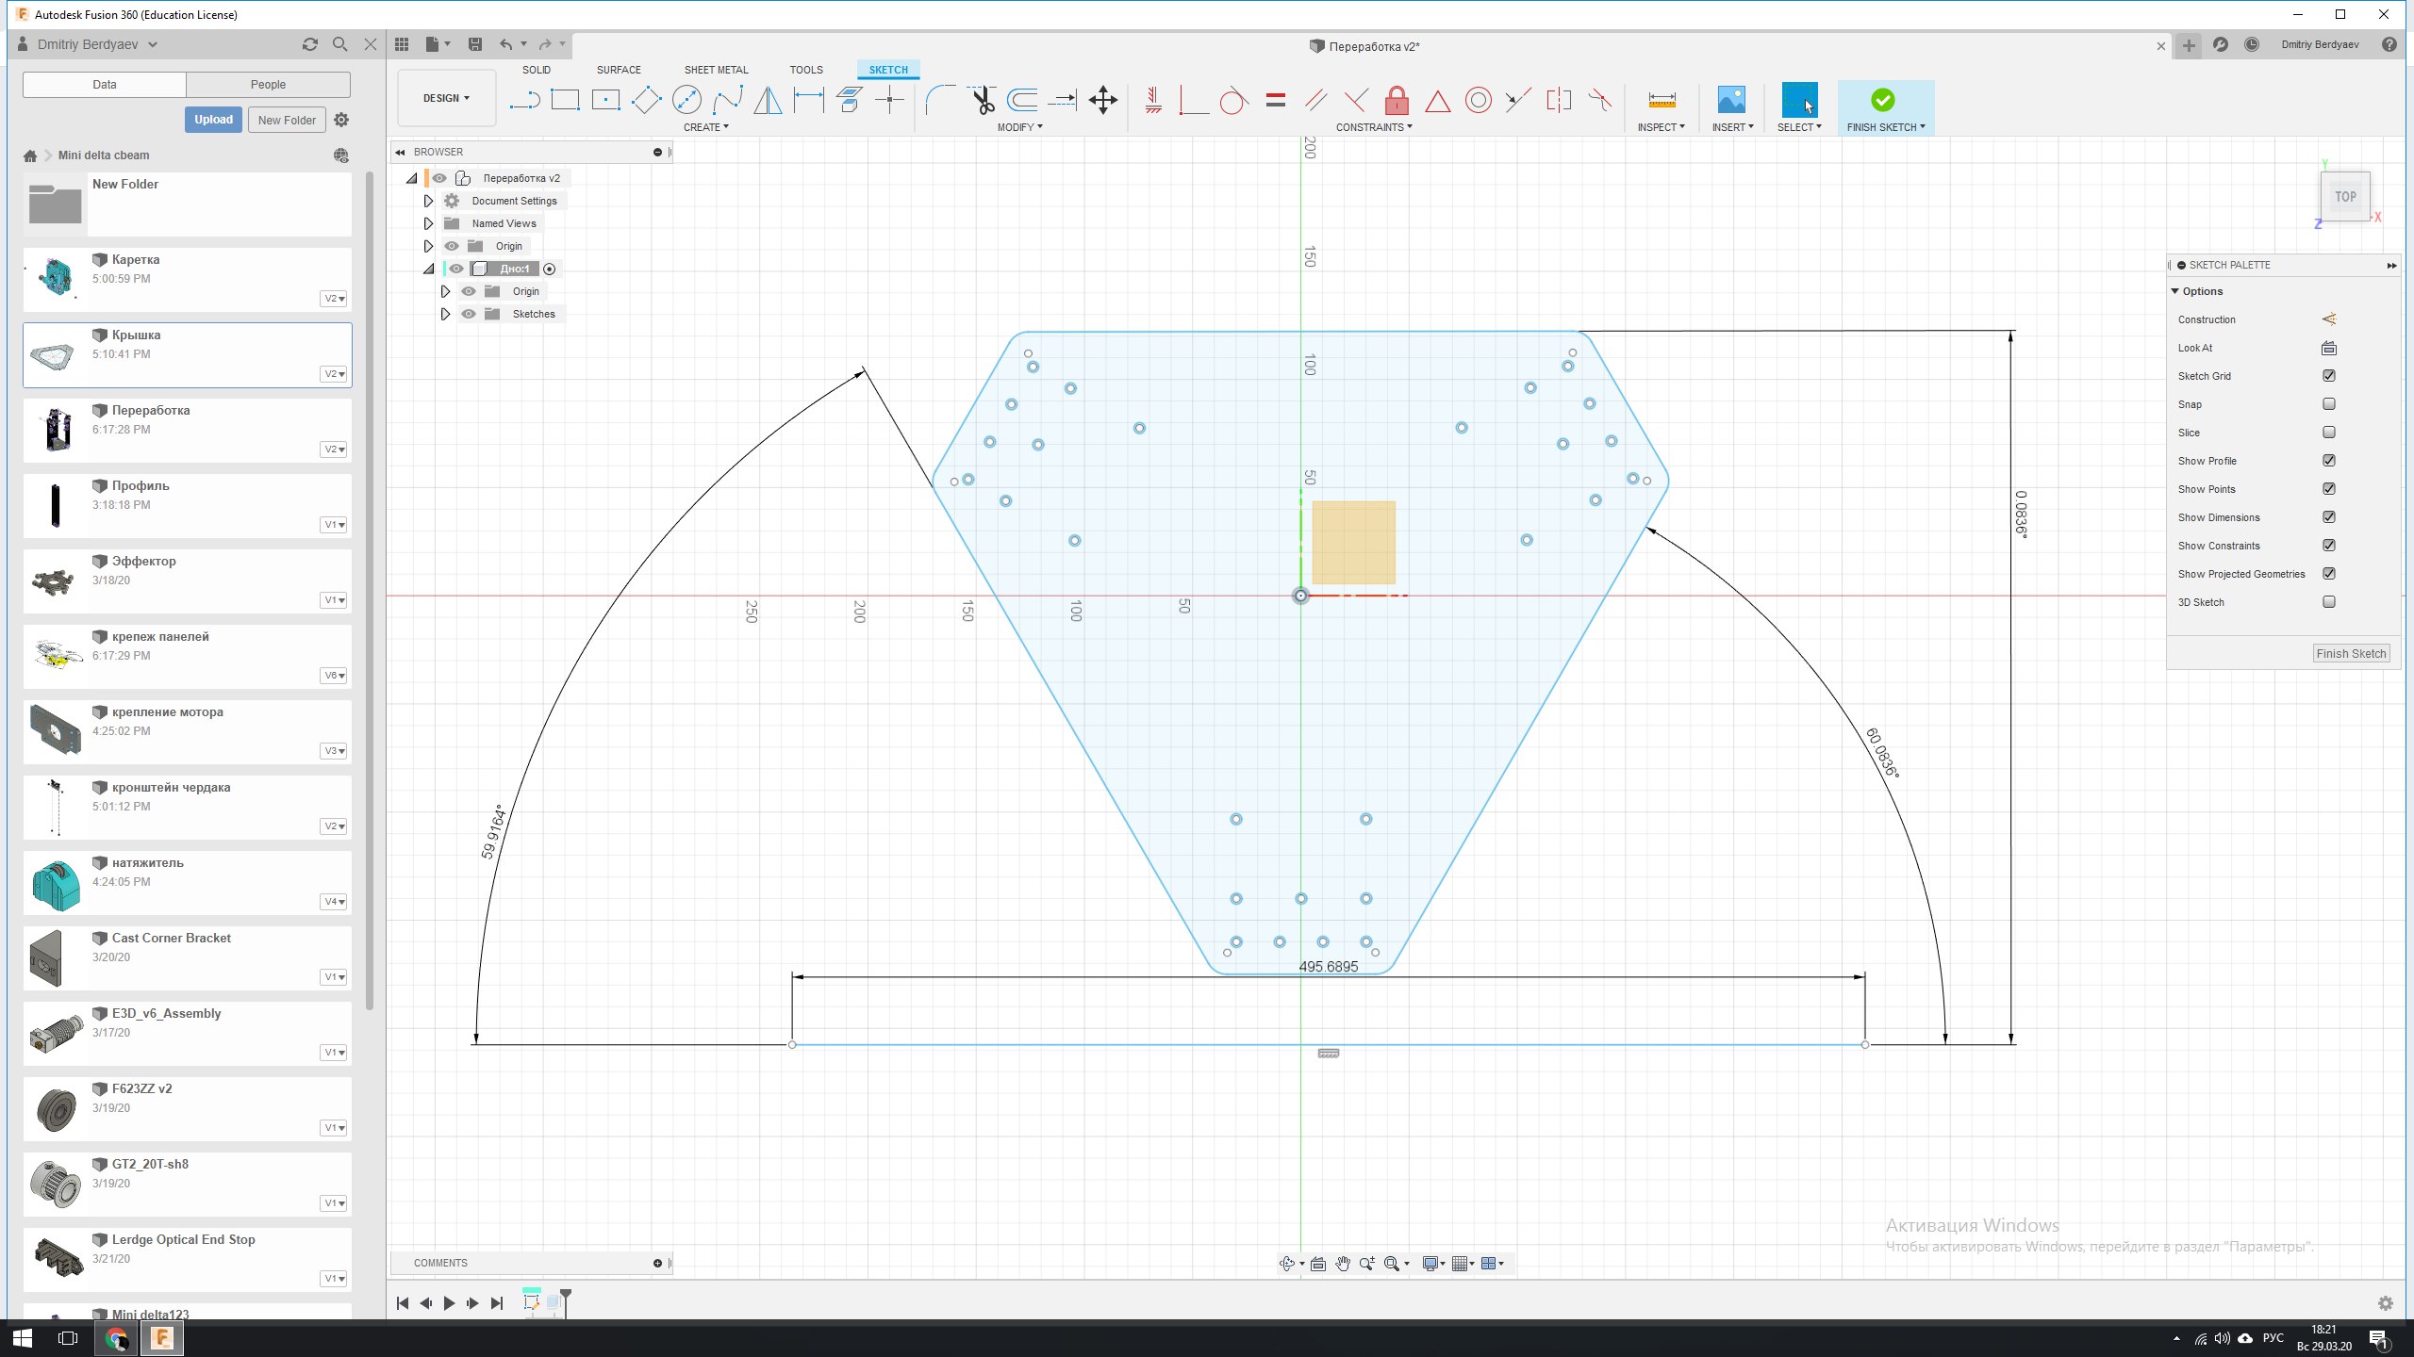
Task: Select the Trim scissors tool
Action: 983,100
